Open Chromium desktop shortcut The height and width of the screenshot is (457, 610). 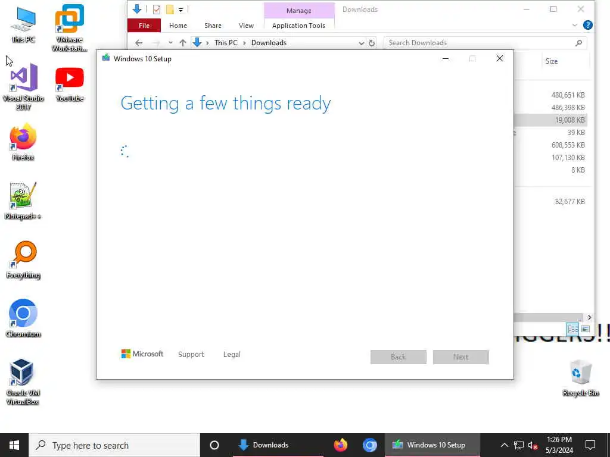[x=23, y=319]
